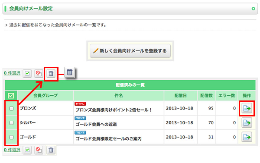The width and height of the screenshot is (260, 163).
Task: Click the upper trash delete icon
Action: pyautogui.click(x=51, y=74)
